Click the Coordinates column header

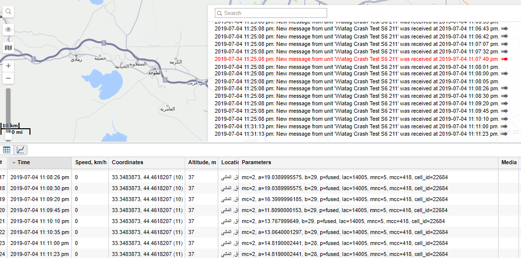[x=127, y=162]
